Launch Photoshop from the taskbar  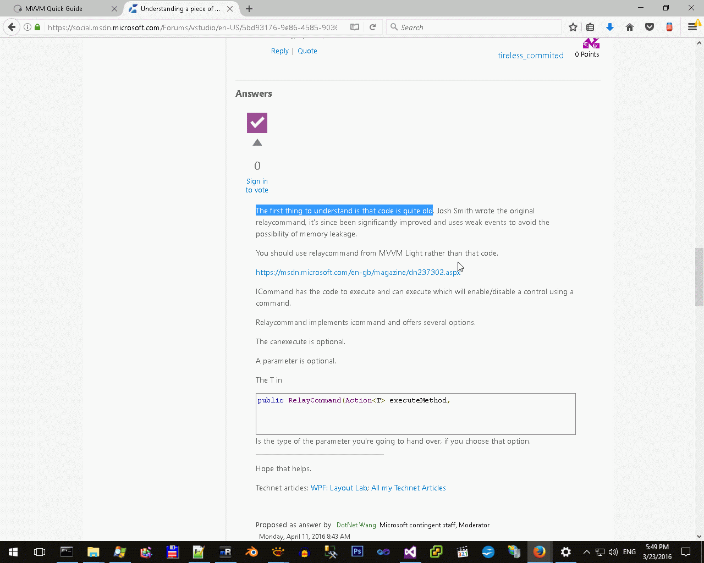357,552
